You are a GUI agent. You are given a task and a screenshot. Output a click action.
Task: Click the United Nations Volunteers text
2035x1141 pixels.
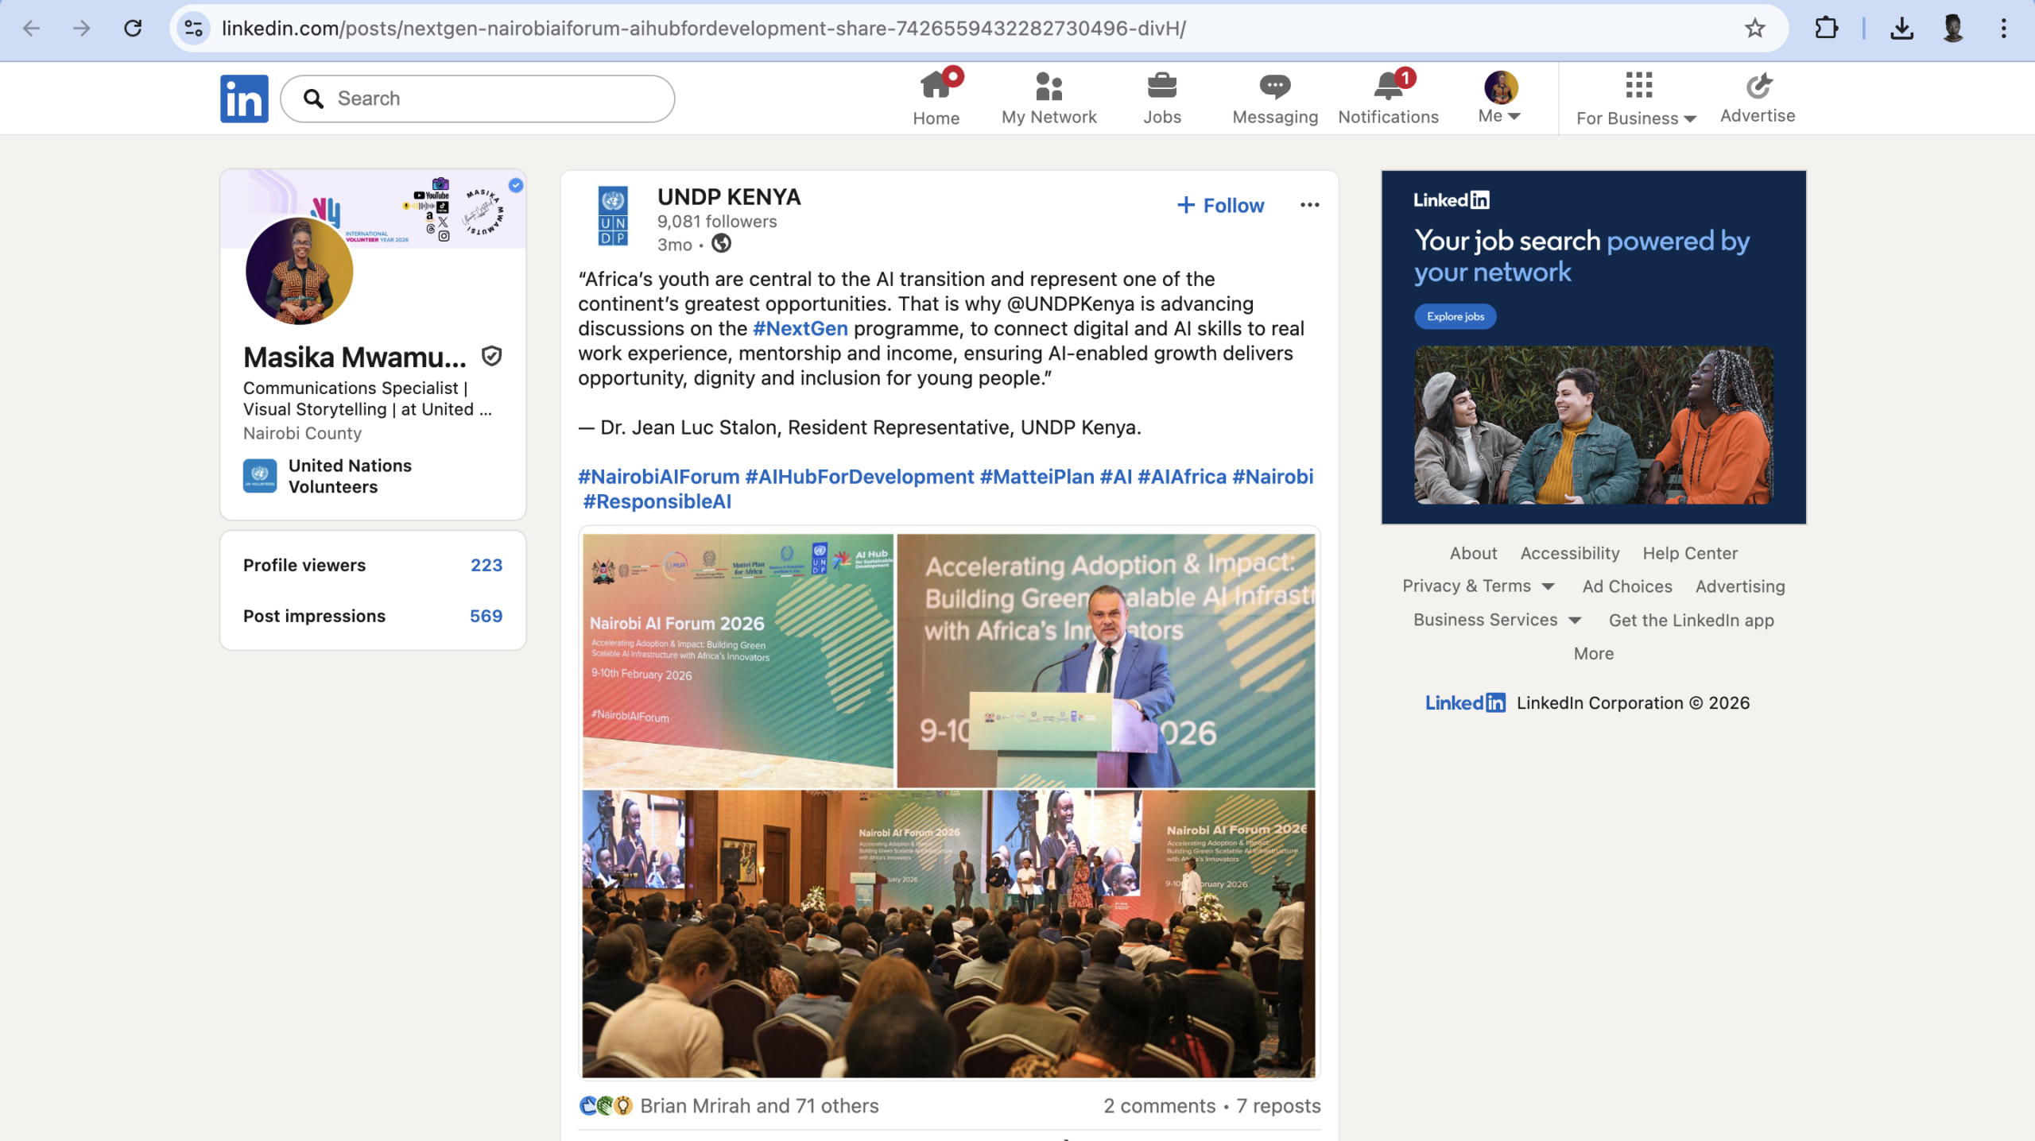pyautogui.click(x=350, y=476)
